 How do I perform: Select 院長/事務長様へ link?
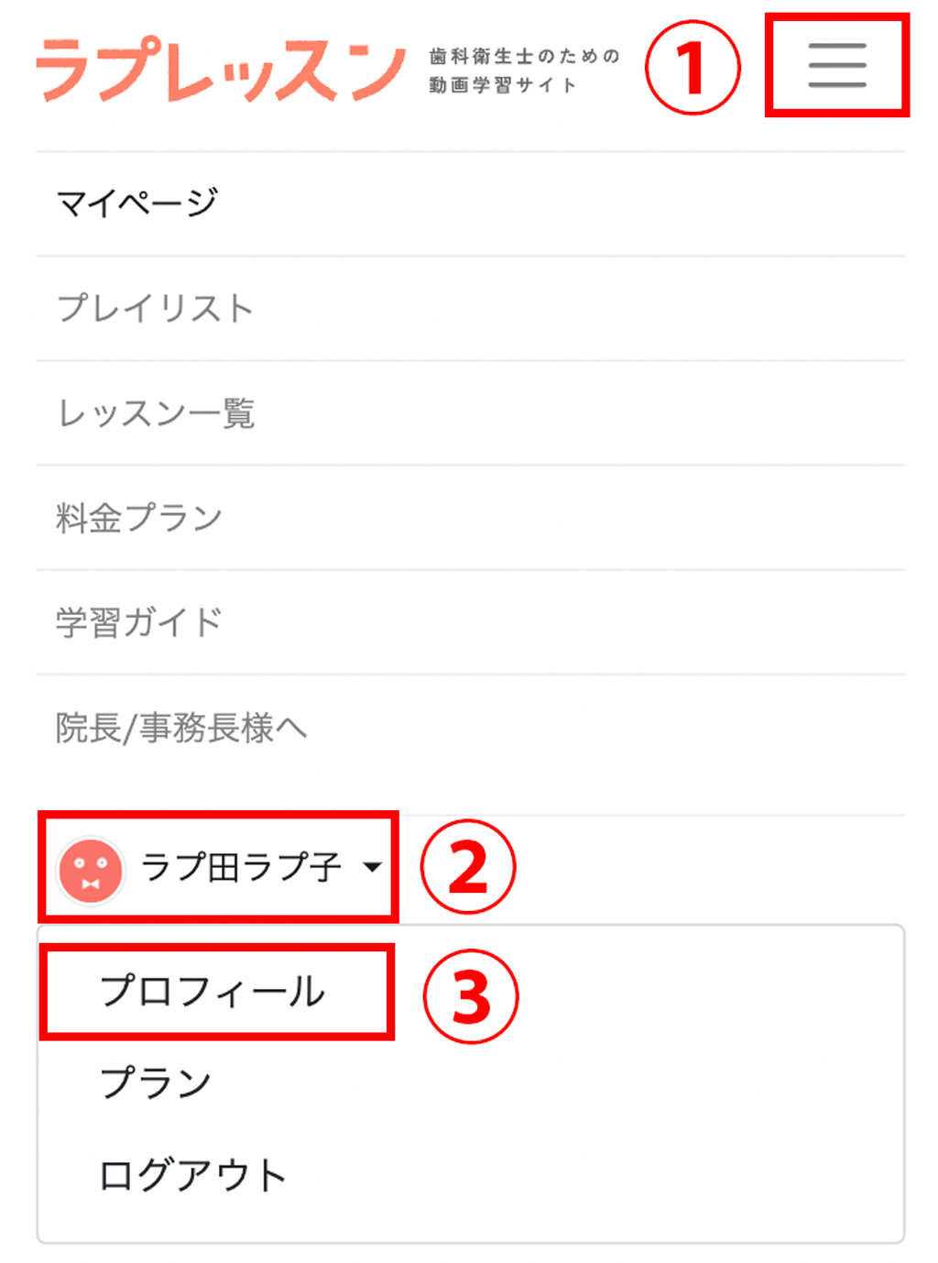click(x=181, y=728)
